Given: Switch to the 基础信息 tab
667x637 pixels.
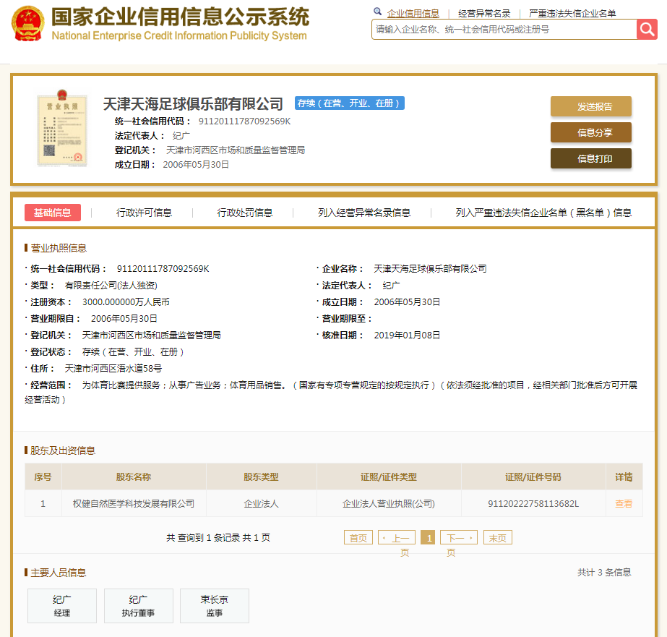Looking at the screenshot, I should coord(53,213).
